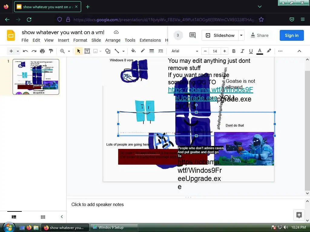Screen dimensions: 310x232
Task: Open the Edit menu
Action: (x=36, y=40)
